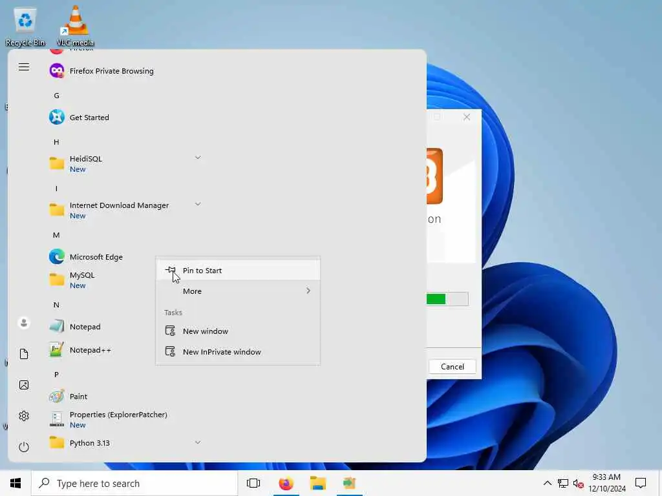Expand the HeidiSQL folder chevron
This screenshot has width=662, height=496.
pyautogui.click(x=198, y=158)
